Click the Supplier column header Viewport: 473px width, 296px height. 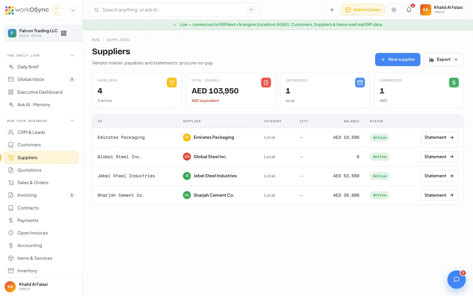(x=192, y=121)
